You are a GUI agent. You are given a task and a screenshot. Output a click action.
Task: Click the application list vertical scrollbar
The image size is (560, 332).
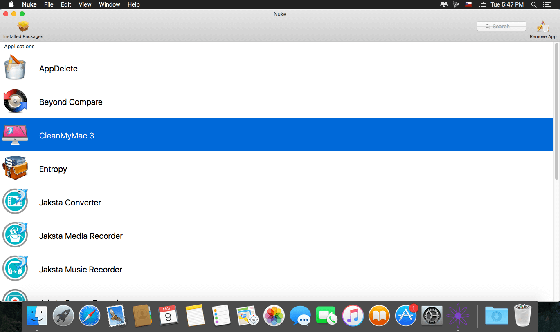pos(556,111)
